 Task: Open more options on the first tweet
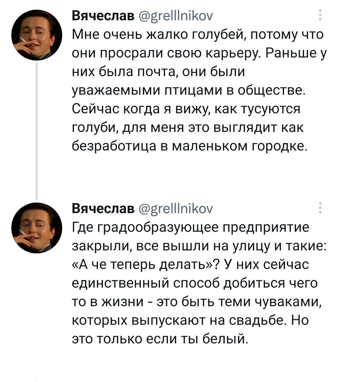320,15
